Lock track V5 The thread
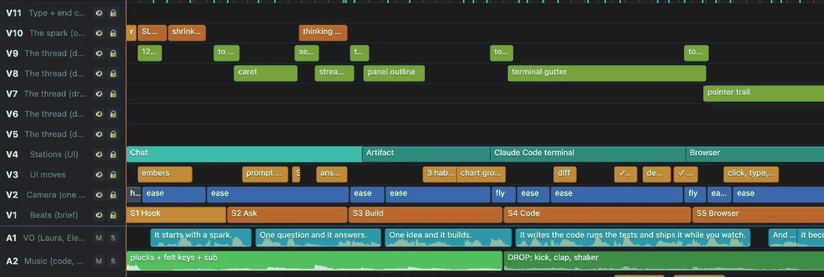 113,134
